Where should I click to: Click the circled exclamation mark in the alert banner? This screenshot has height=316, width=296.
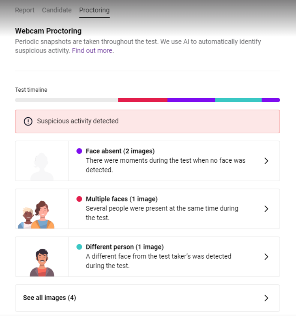(x=28, y=121)
